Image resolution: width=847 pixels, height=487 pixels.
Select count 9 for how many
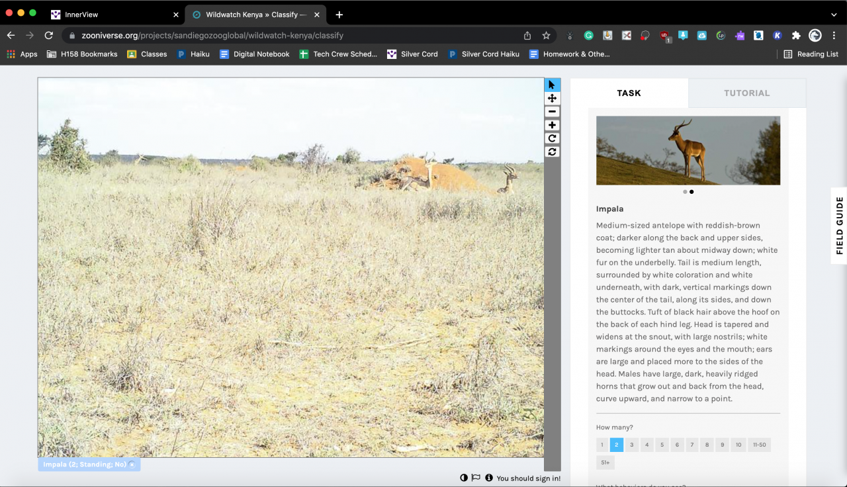click(x=722, y=445)
